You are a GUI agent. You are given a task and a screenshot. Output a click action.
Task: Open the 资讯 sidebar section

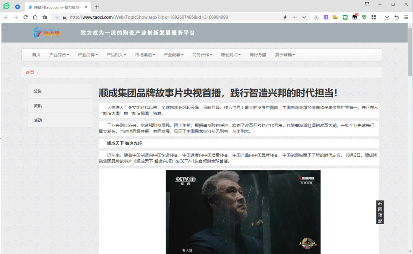click(x=60, y=106)
